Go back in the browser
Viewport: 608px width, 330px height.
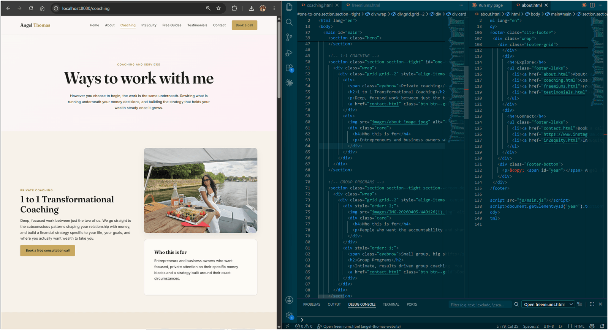[x=8, y=8]
